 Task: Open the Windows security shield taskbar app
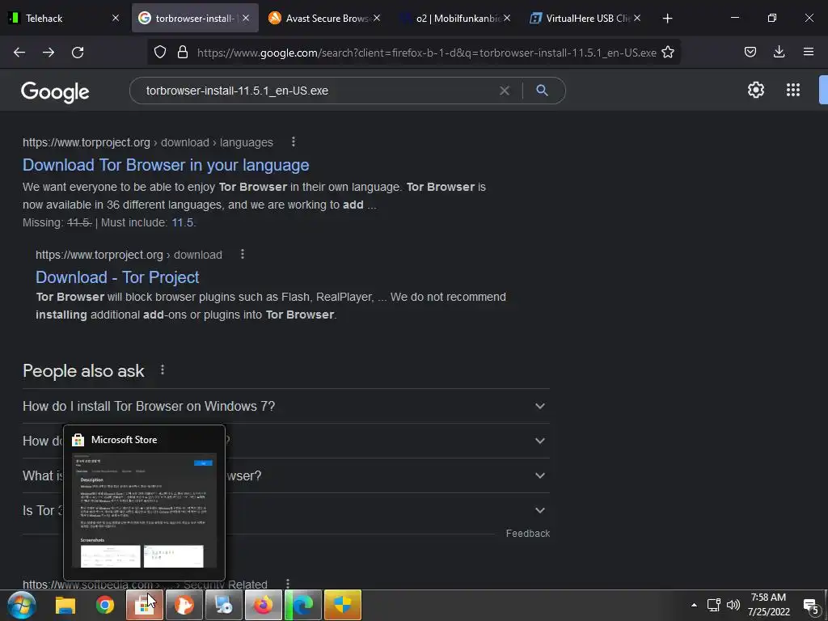point(343,605)
